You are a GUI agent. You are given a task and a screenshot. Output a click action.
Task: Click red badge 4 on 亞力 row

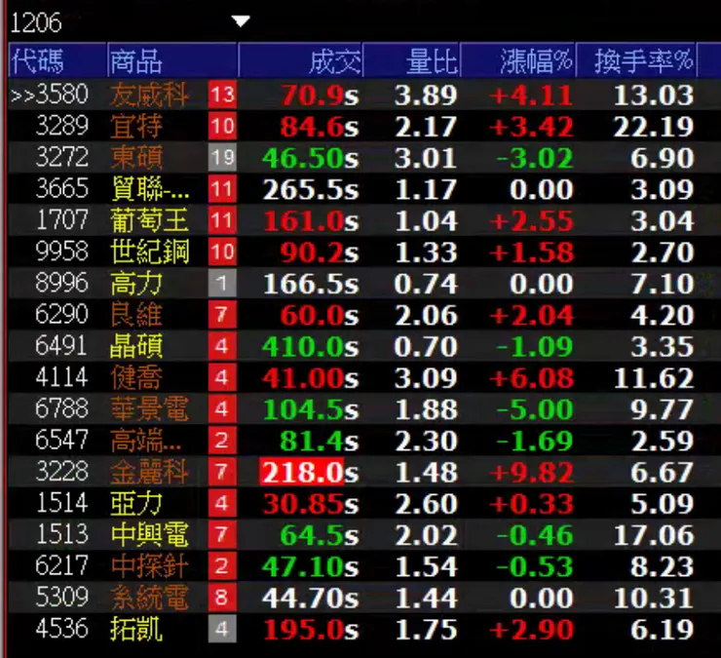pyautogui.click(x=222, y=503)
